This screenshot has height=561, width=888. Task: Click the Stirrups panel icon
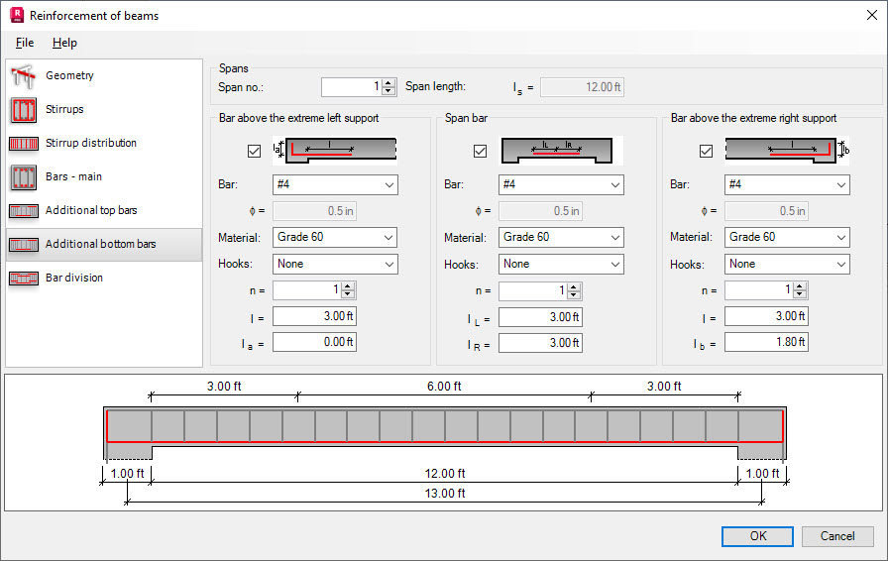tap(23, 109)
